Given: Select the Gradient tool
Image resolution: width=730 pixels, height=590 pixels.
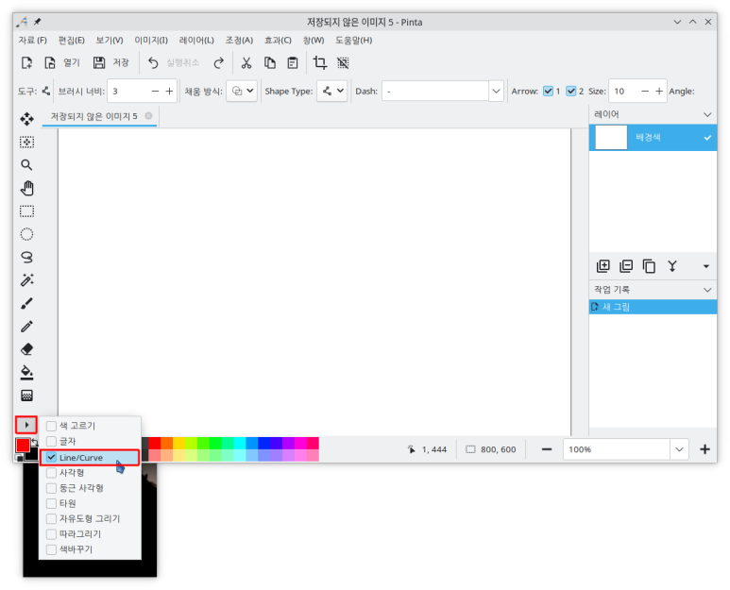Looking at the screenshot, I should (x=26, y=396).
